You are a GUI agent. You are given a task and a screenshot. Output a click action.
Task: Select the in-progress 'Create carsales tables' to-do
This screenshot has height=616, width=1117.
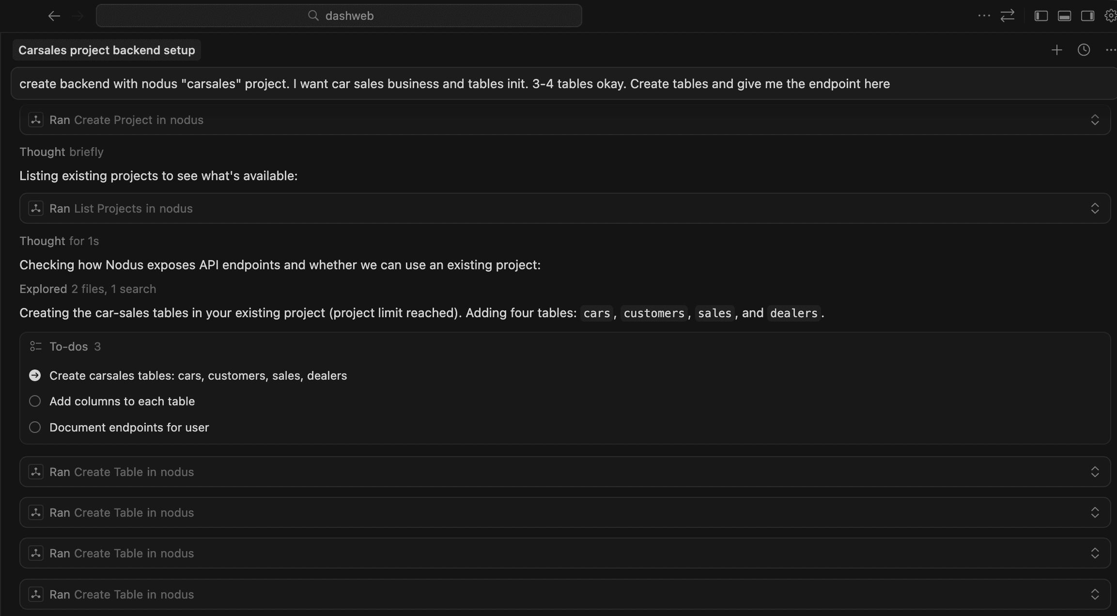pyautogui.click(x=34, y=375)
